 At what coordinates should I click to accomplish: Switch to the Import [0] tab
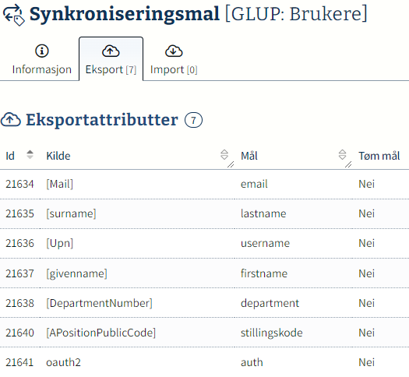tap(174, 59)
